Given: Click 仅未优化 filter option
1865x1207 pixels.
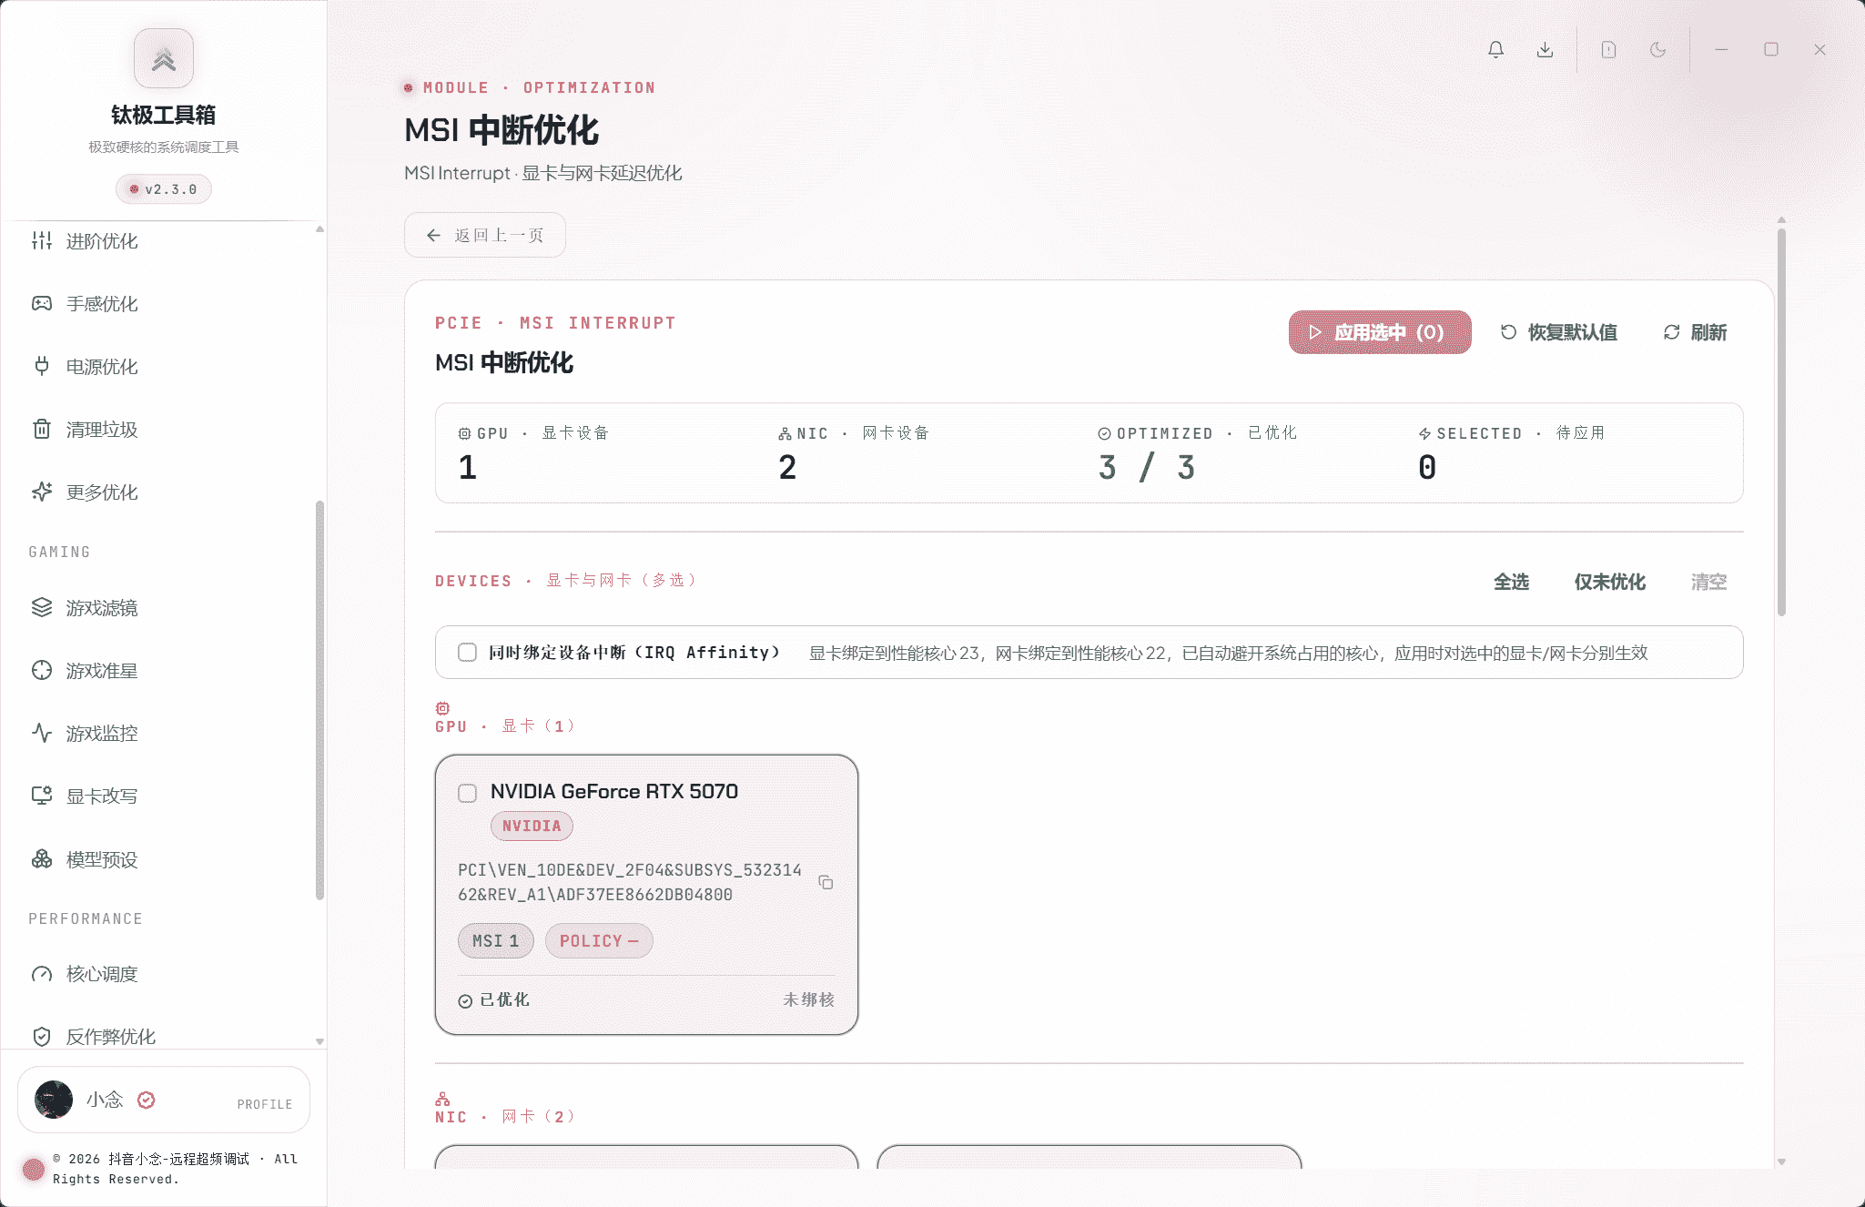Looking at the screenshot, I should point(1609,583).
